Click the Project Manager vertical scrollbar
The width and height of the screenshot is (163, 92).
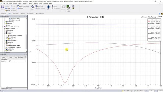pyautogui.click(x=26, y=42)
